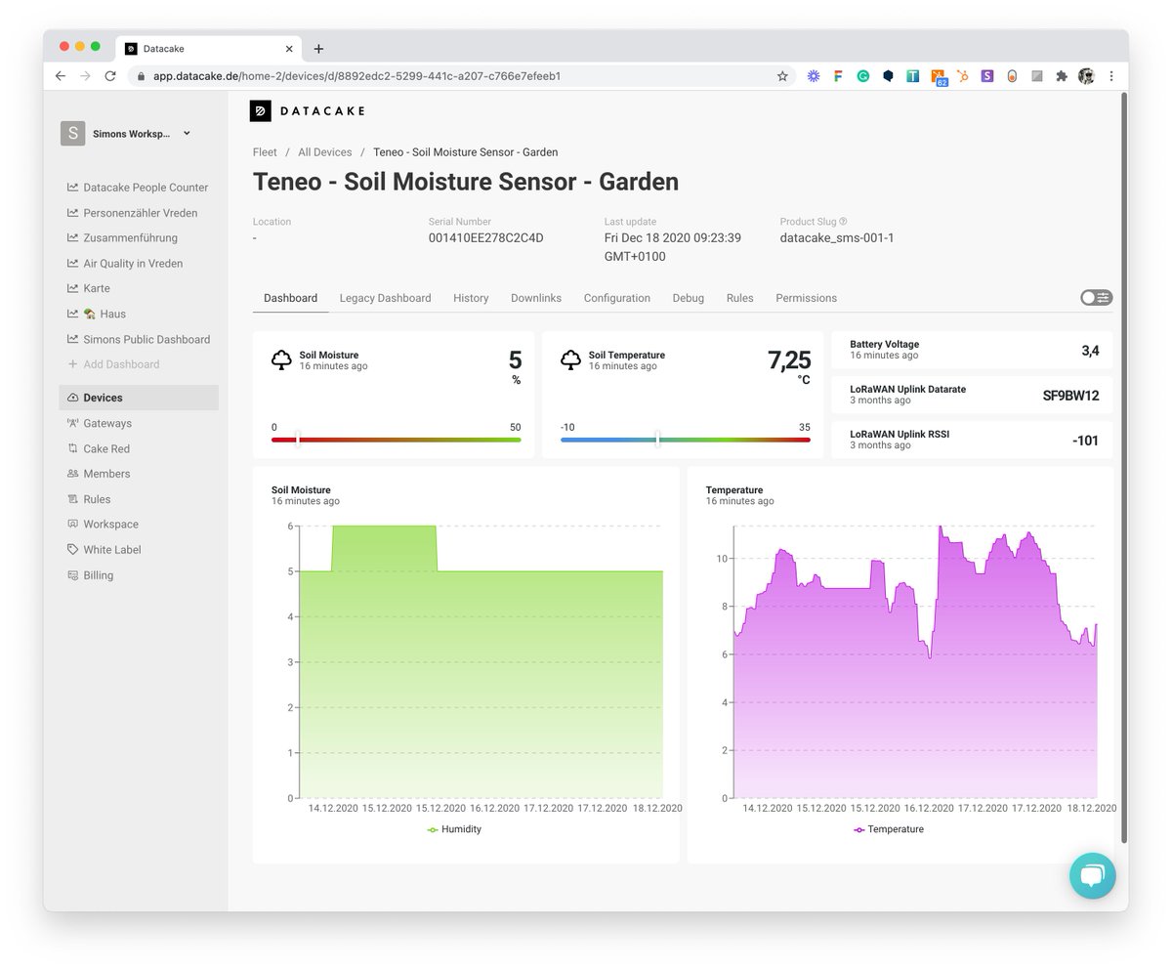Open the Configuration tab
The width and height of the screenshot is (1172, 969).
[617, 298]
